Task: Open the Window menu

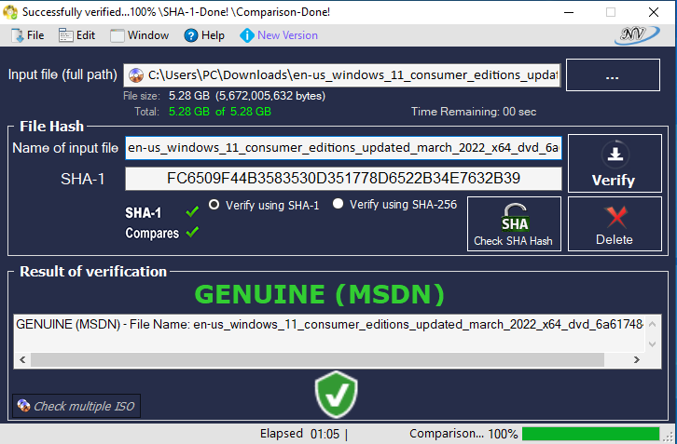Action: click(x=140, y=35)
